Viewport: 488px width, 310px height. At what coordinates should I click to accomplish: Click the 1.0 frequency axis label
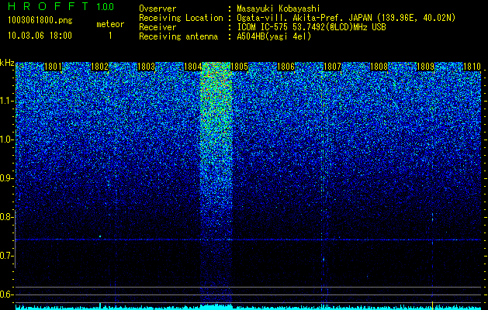(x=6, y=139)
